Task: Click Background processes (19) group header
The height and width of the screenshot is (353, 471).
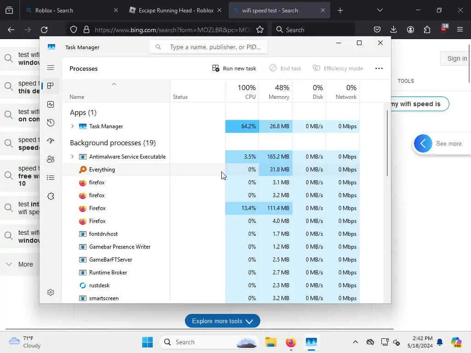Action: coord(113,142)
